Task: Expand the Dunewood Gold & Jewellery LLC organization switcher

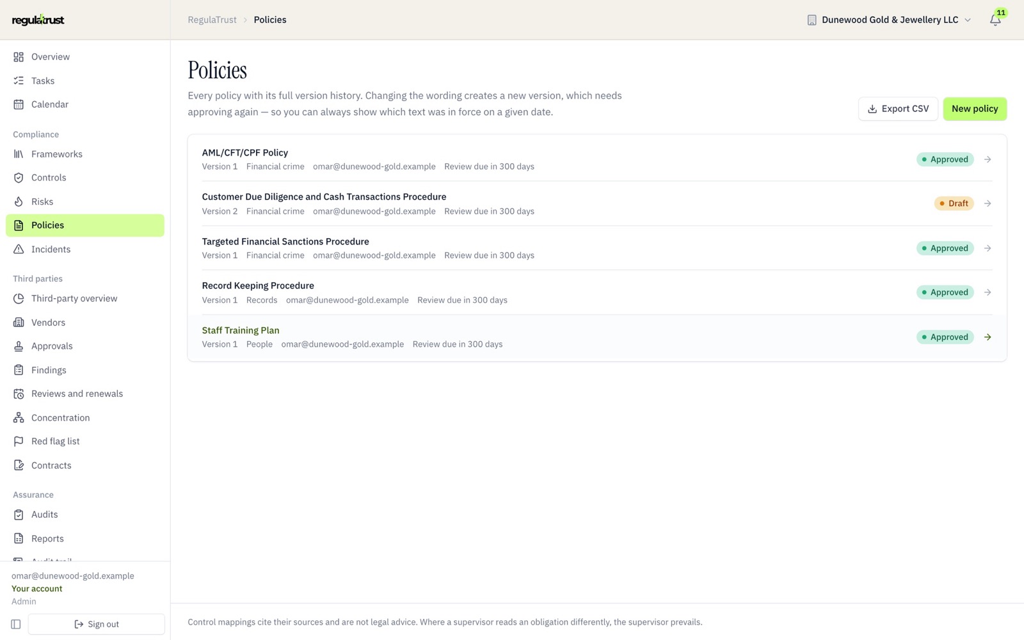Action: 889,20
